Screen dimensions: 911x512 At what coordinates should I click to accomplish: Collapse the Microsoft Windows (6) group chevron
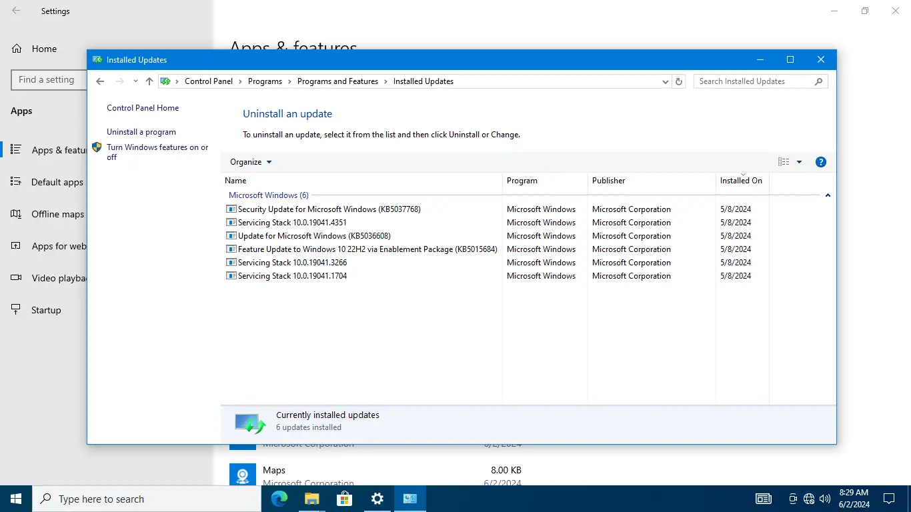tap(828, 195)
